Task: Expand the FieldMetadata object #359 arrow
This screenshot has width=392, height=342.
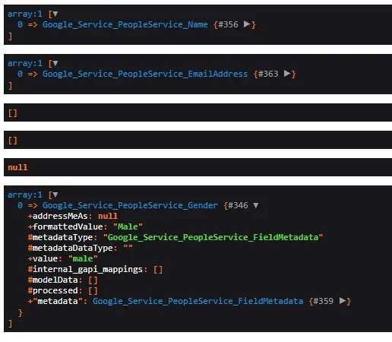Action: (x=343, y=301)
